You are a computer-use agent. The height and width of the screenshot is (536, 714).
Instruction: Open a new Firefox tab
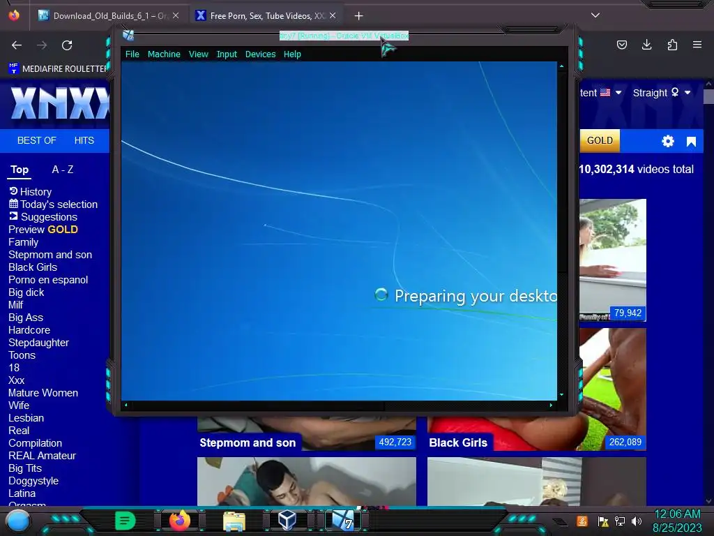click(x=359, y=16)
